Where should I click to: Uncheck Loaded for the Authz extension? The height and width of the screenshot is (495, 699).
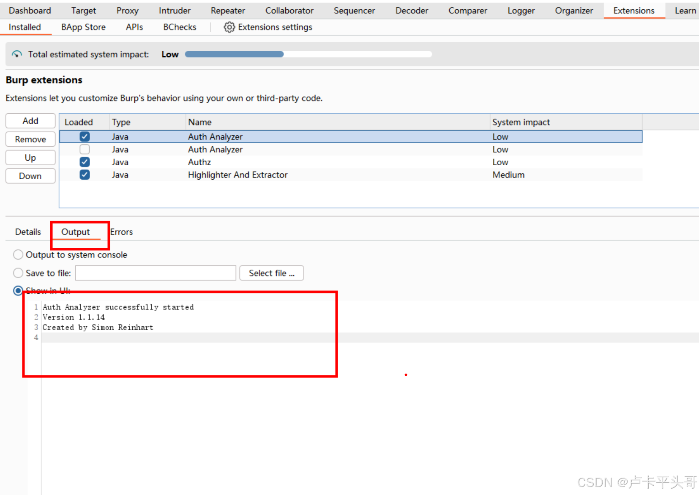point(85,162)
